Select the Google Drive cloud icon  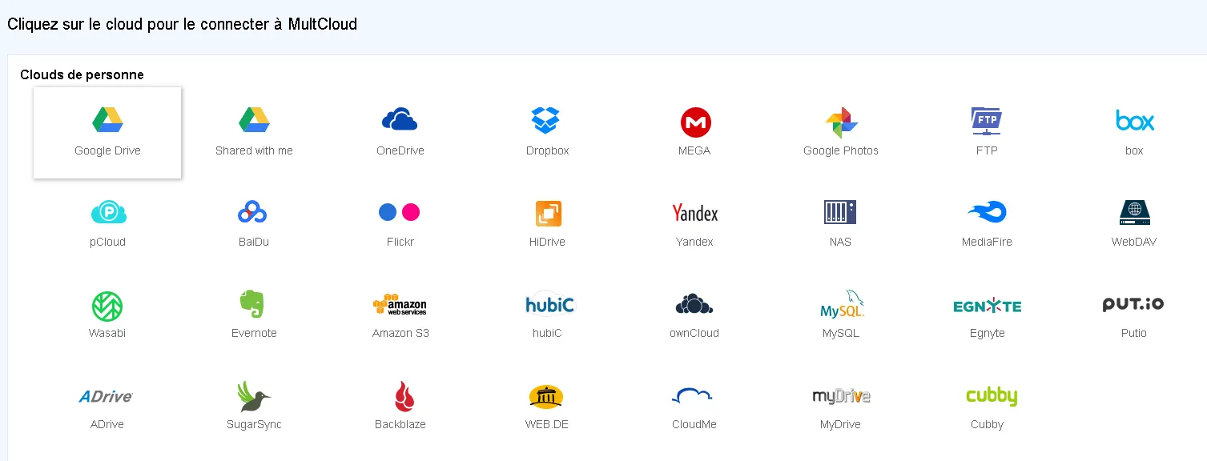[x=107, y=120]
